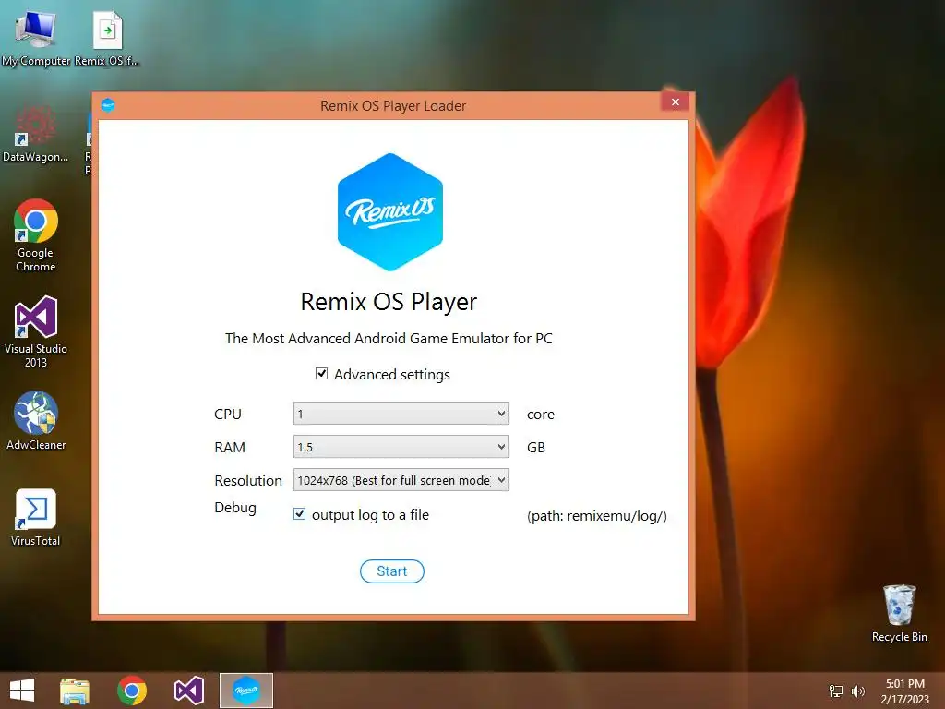Open Visual Studio from the taskbar
Image resolution: width=945 pixels, height=709 pixels.
pyautogui.click(x=188, y=691)
